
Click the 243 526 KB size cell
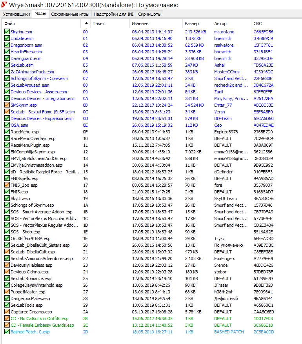(x=195, y=32)
